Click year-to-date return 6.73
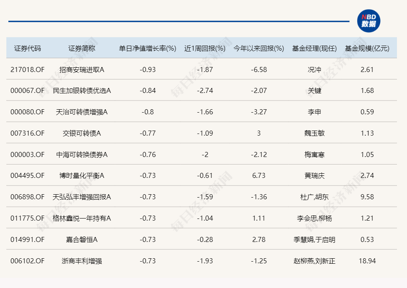Screen dimensions: 407x288 pos(259,175)
